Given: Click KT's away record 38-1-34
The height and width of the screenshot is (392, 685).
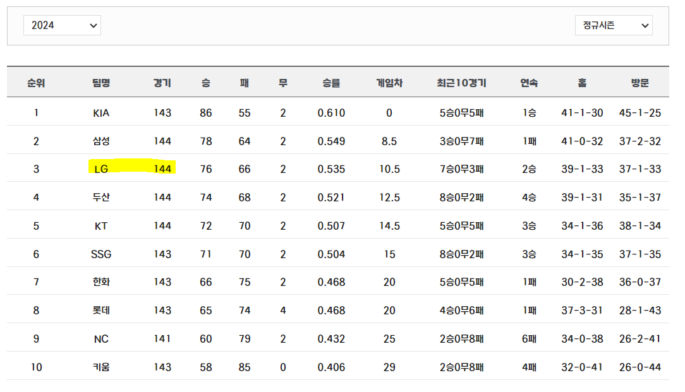Looking at the screenshot, I should point(640,226).
